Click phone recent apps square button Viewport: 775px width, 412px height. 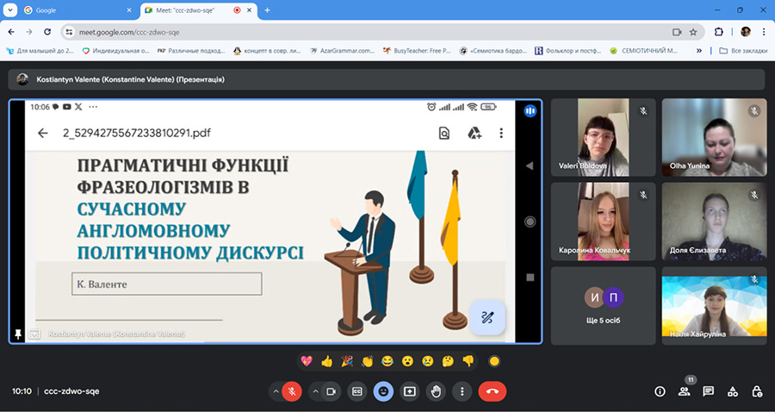pos(530,278)
